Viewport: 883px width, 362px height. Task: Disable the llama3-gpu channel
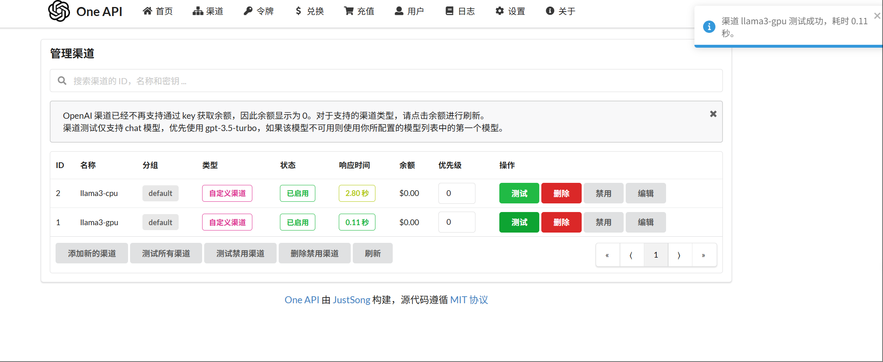(603, 222)
